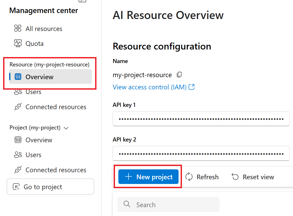Click the Overview icon under Project (my-project)
The image size is (293, 216).
click(x=18, y=140)
